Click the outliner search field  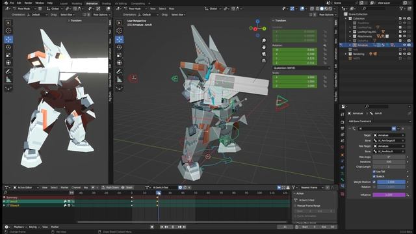coord(375,8)
